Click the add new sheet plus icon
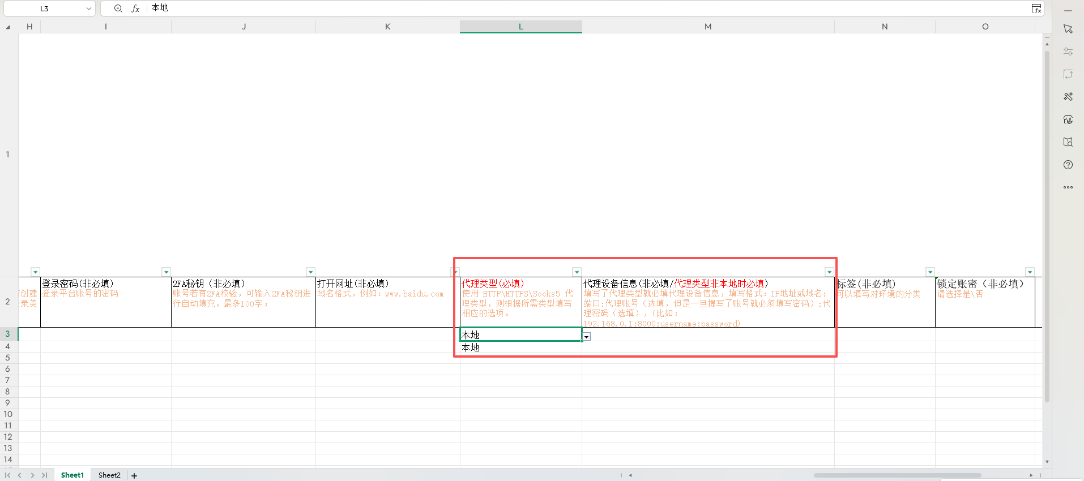The height and width of the screenshot is (481, 1084). click(134, 475)
